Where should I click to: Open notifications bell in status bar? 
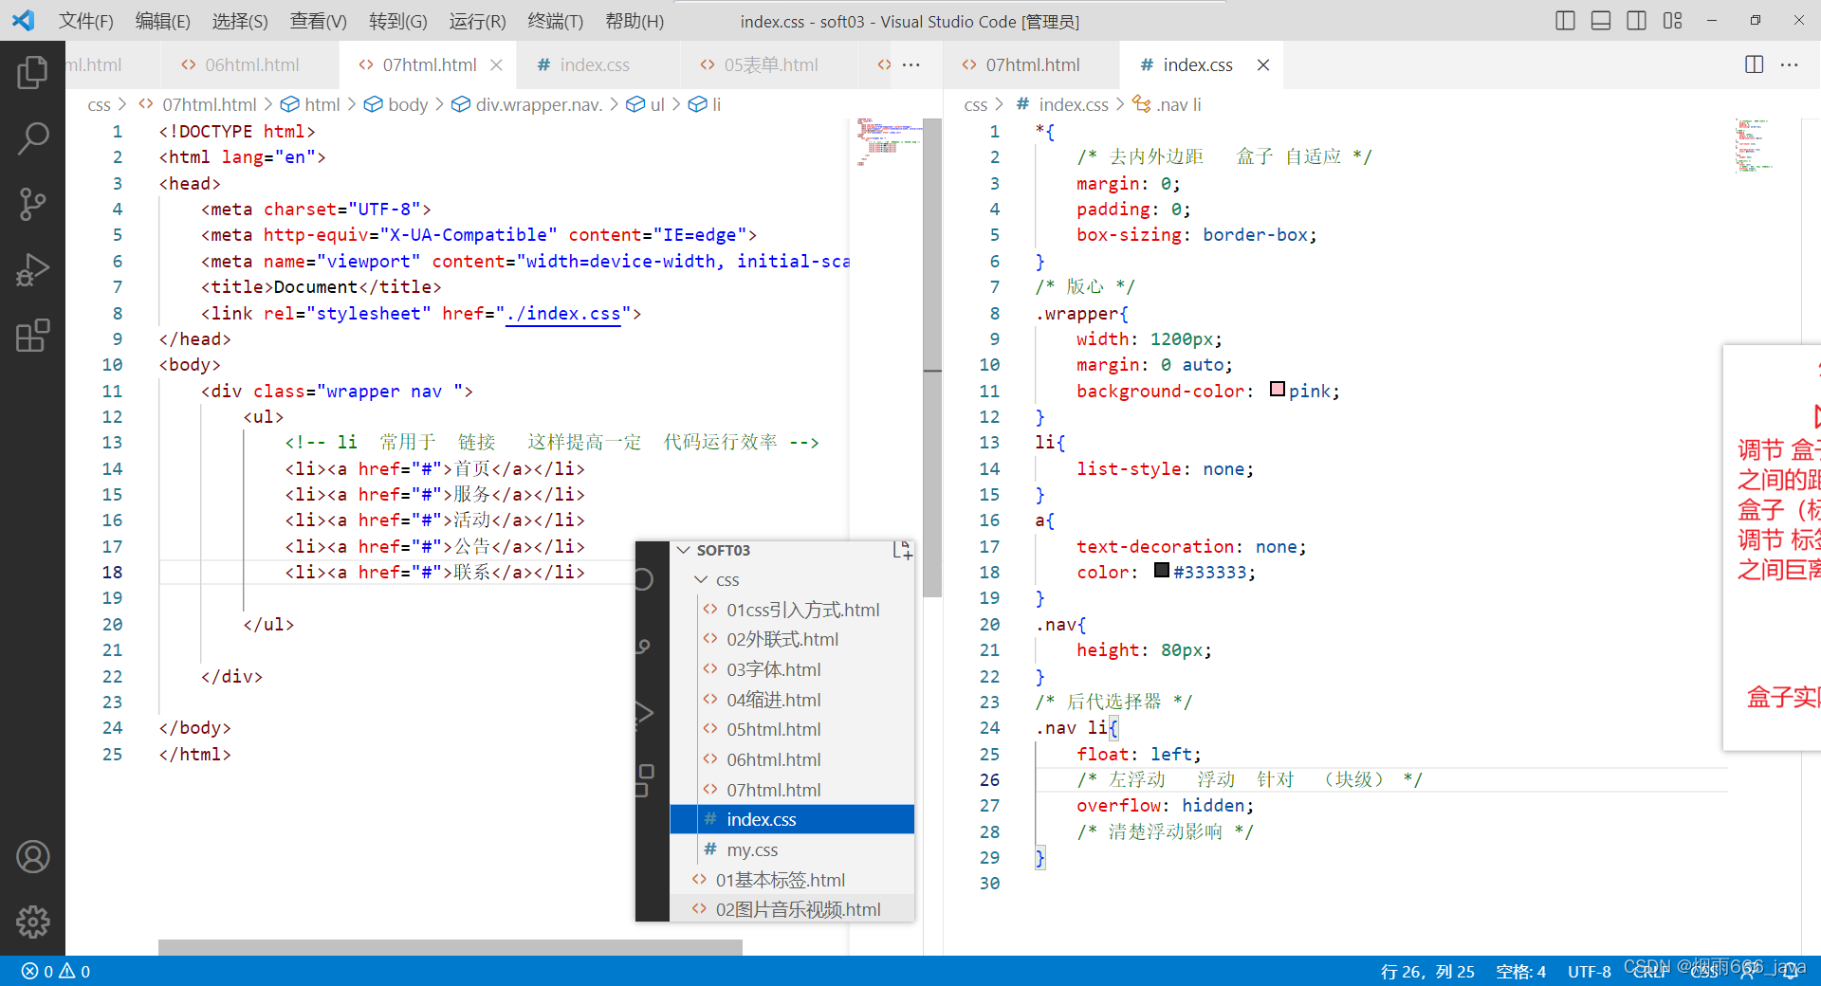tap(1790, 971)
